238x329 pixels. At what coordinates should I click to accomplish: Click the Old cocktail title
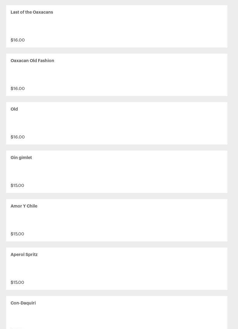pos(14,109)
